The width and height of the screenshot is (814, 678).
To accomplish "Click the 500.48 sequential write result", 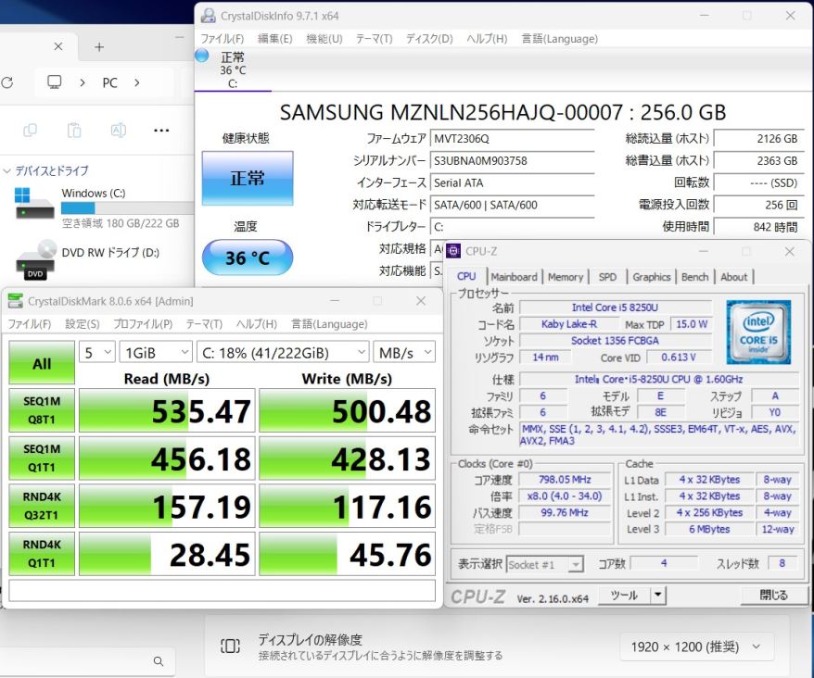I will [347, 410].
